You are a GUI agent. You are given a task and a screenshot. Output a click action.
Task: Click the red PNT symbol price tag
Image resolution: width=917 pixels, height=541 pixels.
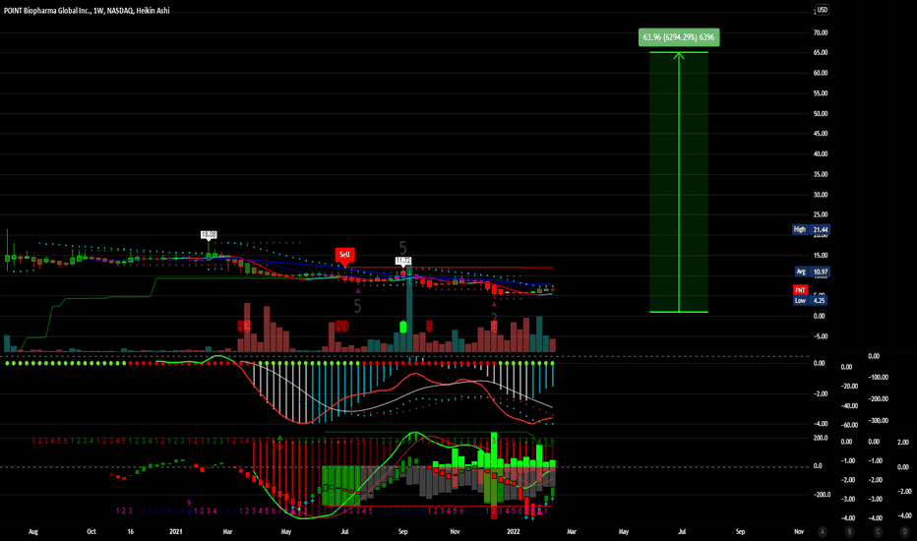(800, 290)
